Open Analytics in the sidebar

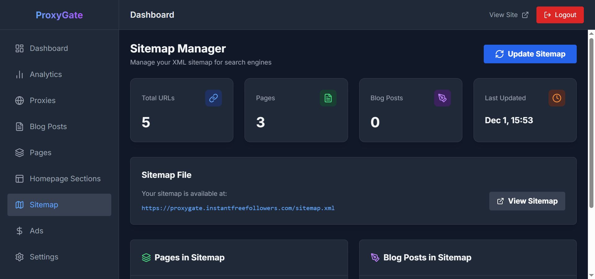point(46,74)
